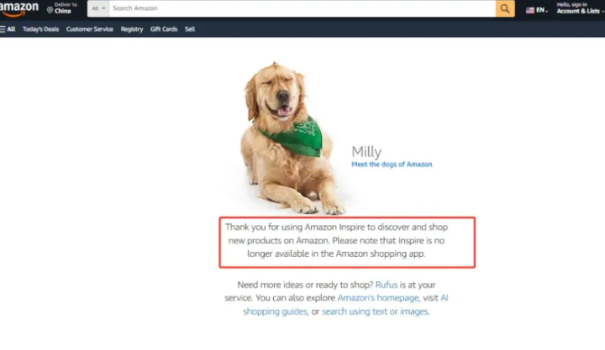This screenshot has width=605, height=350.
Task: Click the US flag language icon
Action: point(530,10)
